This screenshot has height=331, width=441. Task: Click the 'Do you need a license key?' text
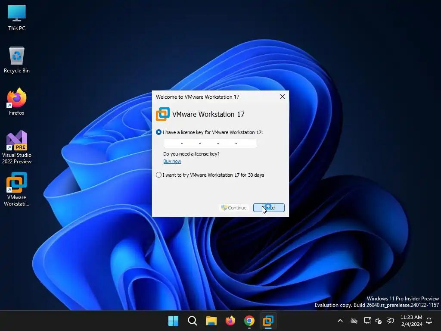(x=191, y=154)
